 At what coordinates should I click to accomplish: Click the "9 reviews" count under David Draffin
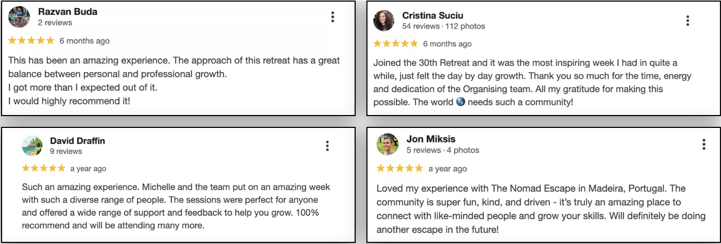pos(66,152)
